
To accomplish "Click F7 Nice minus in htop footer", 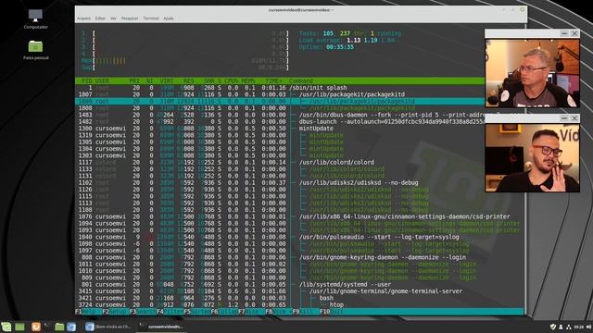I will pos(252,312).
